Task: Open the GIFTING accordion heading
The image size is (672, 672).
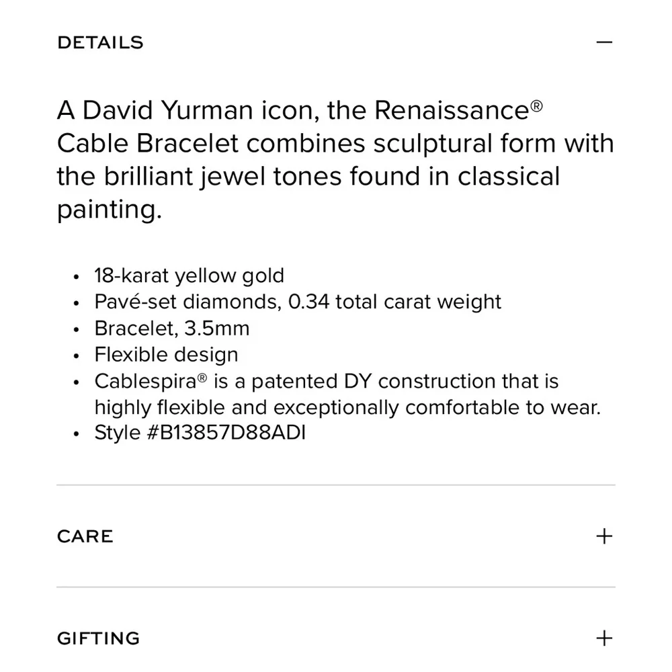Action: coord(98,638)
